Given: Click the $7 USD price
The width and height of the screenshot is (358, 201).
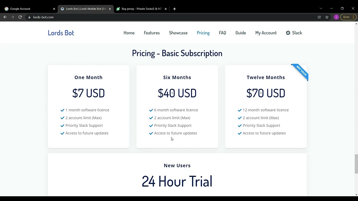Looking at the screenshot, I should [88, 93].
